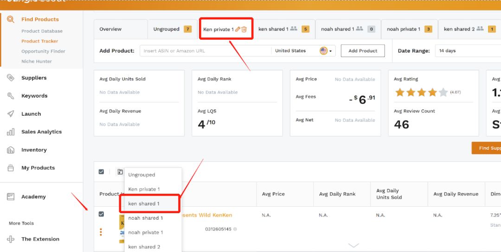Click the Keywords key icon in sidebar
The image size is (501, 252).
[11, 96]
